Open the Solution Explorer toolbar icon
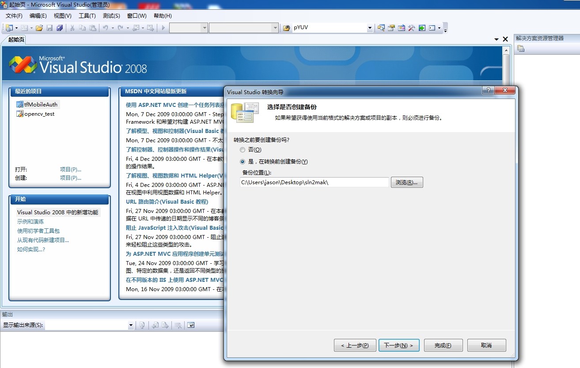Screen dimensions: 580x368 (381, 28)
